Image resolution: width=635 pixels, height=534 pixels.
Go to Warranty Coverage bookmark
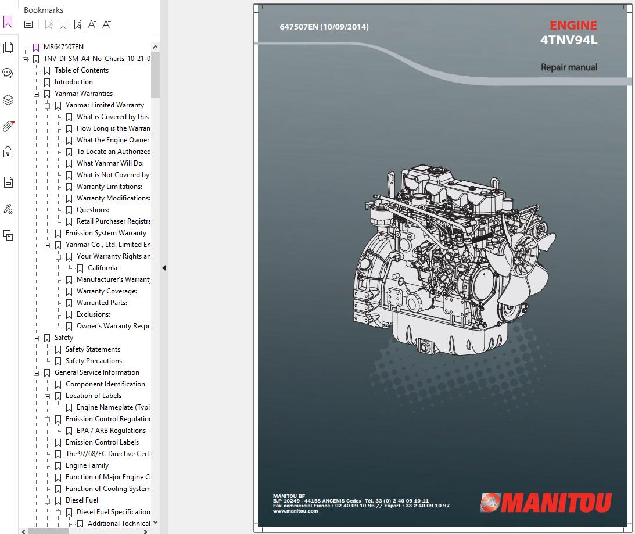[107, 291]
